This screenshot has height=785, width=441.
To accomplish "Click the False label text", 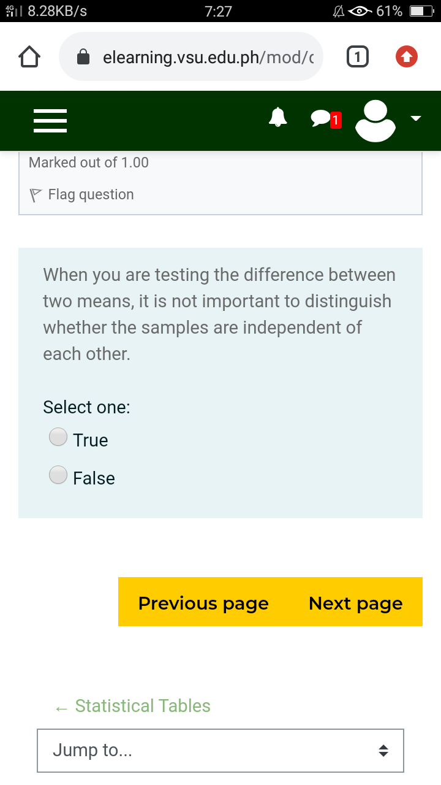I will (x=94, y=478).
